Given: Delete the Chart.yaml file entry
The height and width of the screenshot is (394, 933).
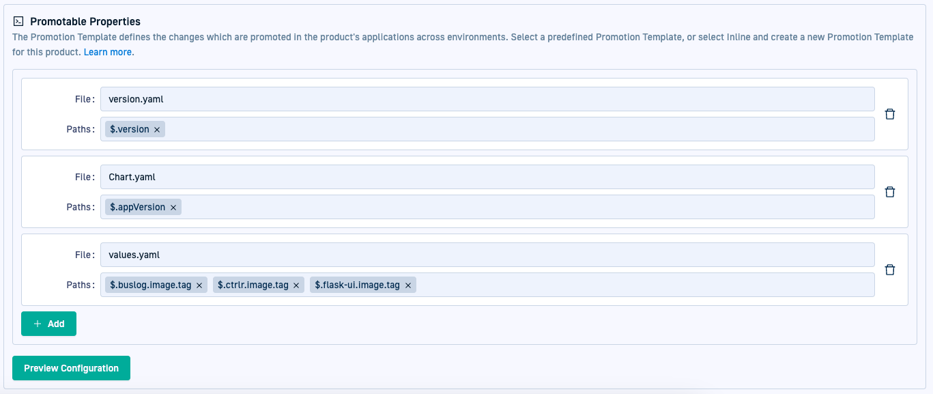Looking at the screenshot, I should click(x=890, y=192).
